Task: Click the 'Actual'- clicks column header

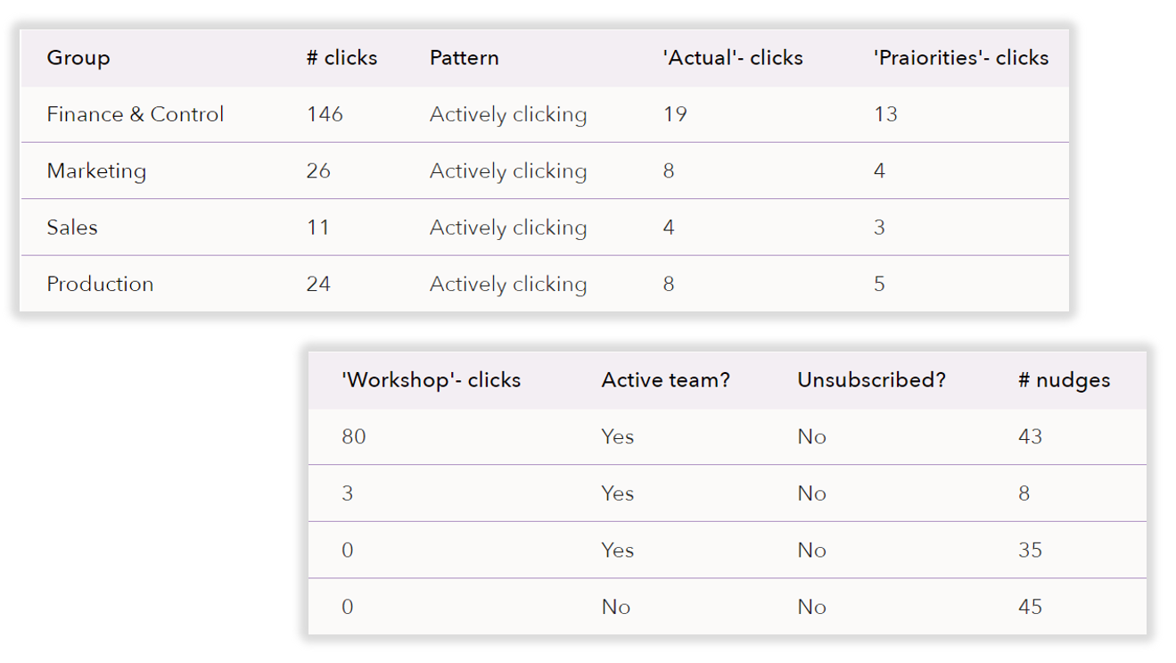Action: point(732,58)
